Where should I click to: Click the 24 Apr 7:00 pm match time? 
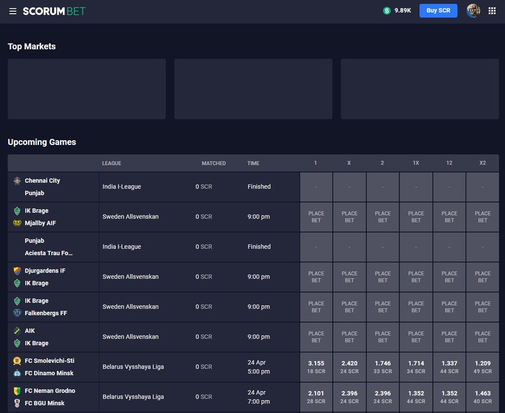click(259, 397)
